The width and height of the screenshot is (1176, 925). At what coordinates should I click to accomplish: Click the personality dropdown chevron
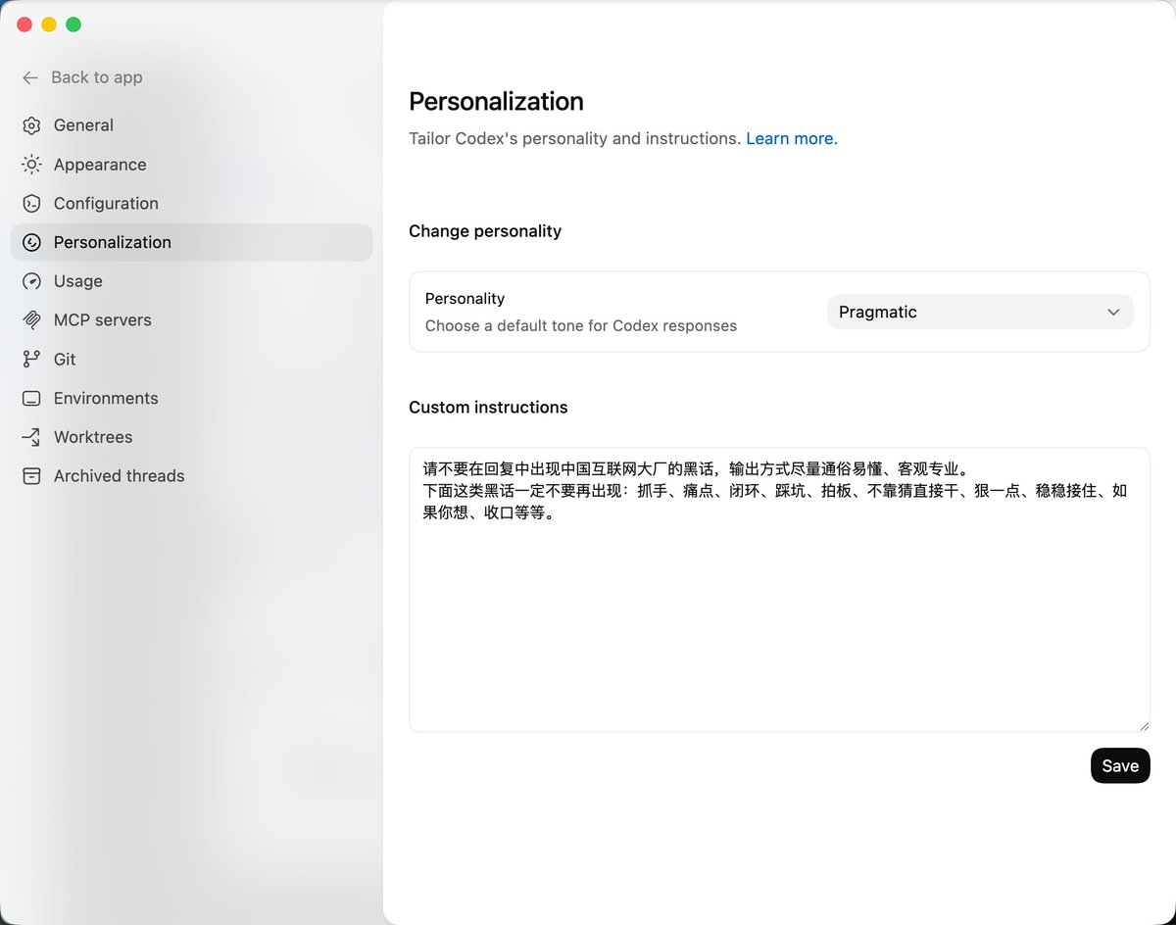point(1113,312)
